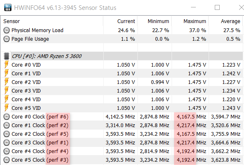Click the 3,623.8 MHz average Core #5 clock

click(225, 160)
